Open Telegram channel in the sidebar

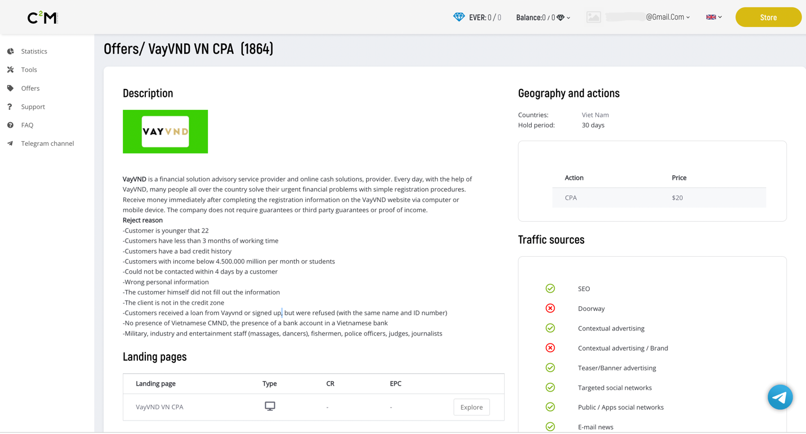(x=47, y=144)
